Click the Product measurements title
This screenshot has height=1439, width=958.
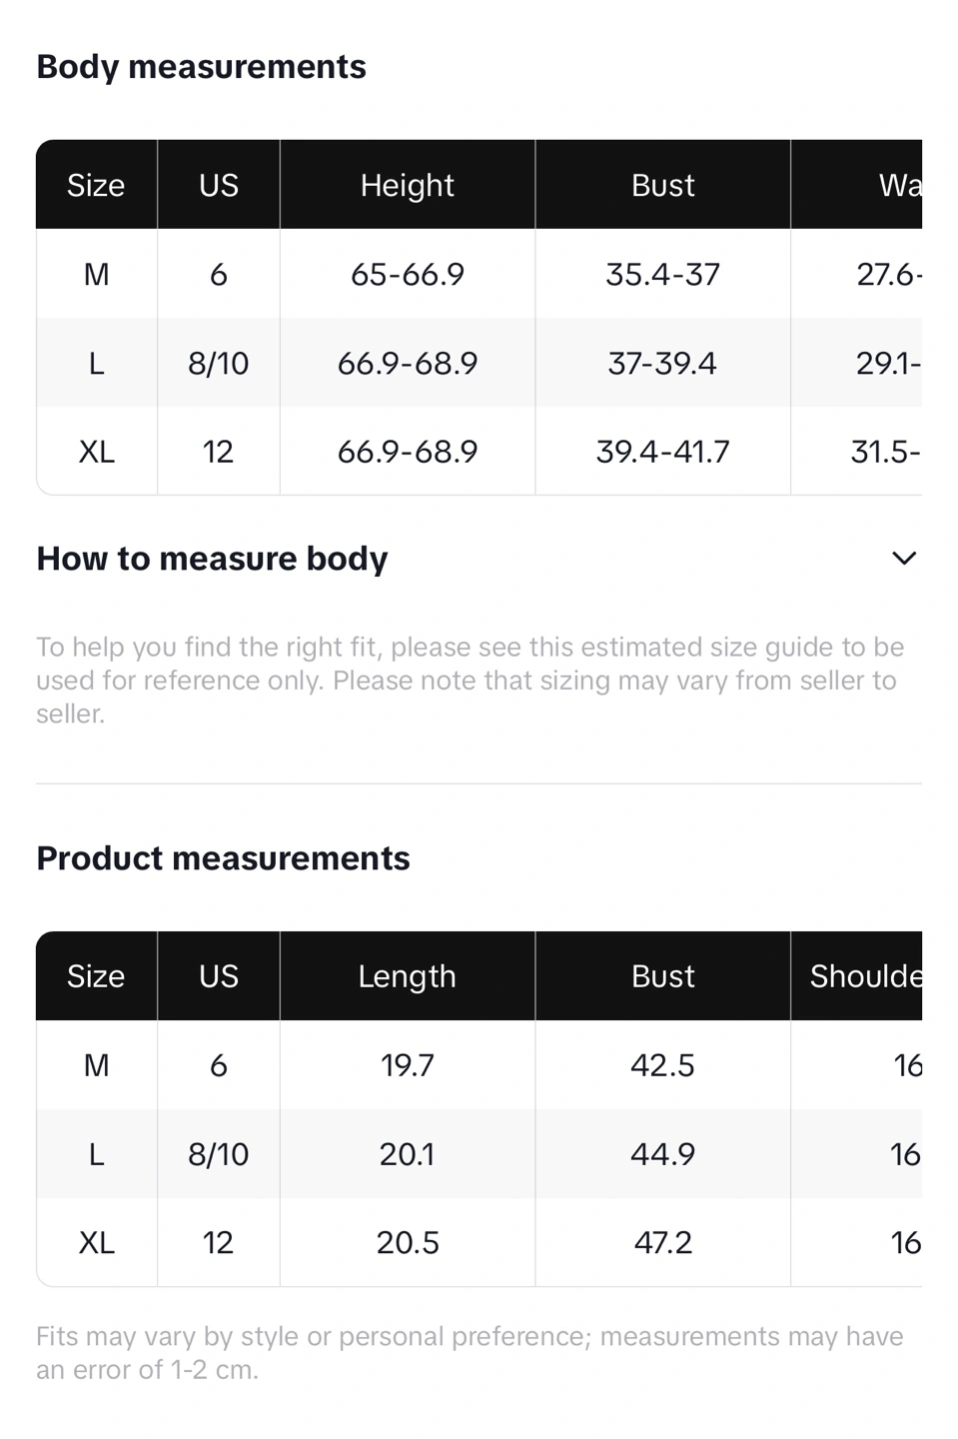[223, 858]
